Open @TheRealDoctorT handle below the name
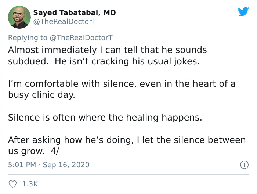Screen dimensions: 257x194 pyautogui.click(x=65, y=22)
